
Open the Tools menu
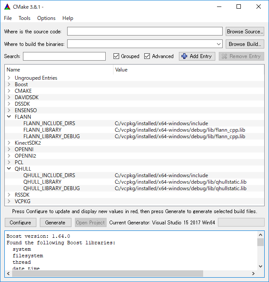pyautogui.click(x=24, y=18)
